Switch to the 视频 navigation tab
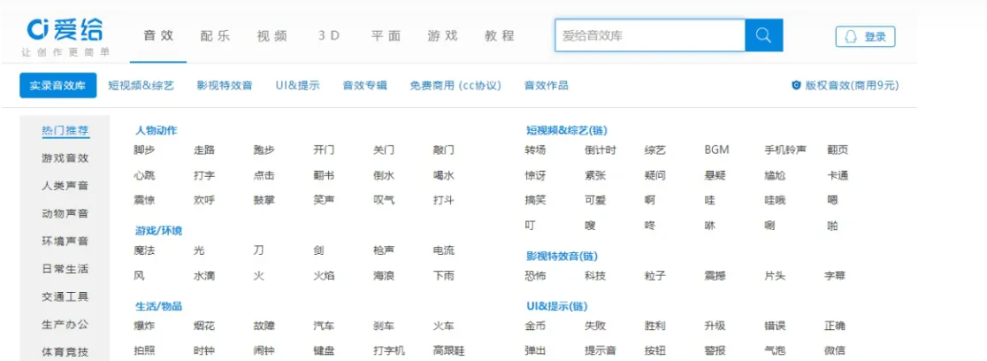This screenshot has height=361, width=987. tap(272, 36)
